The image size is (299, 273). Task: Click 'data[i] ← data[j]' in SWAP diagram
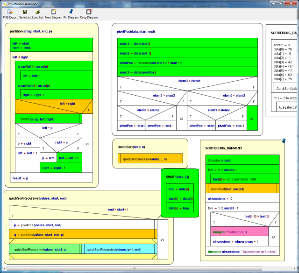click(x=180, y=198)
